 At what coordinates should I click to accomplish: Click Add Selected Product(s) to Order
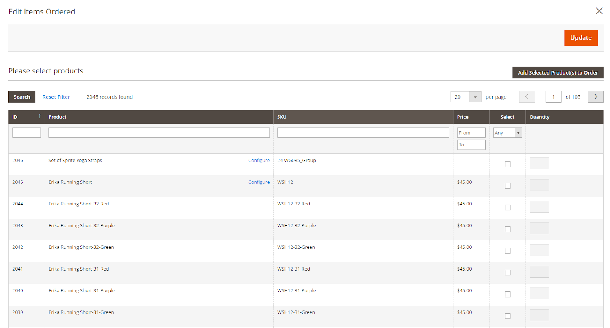pos(557,73)
